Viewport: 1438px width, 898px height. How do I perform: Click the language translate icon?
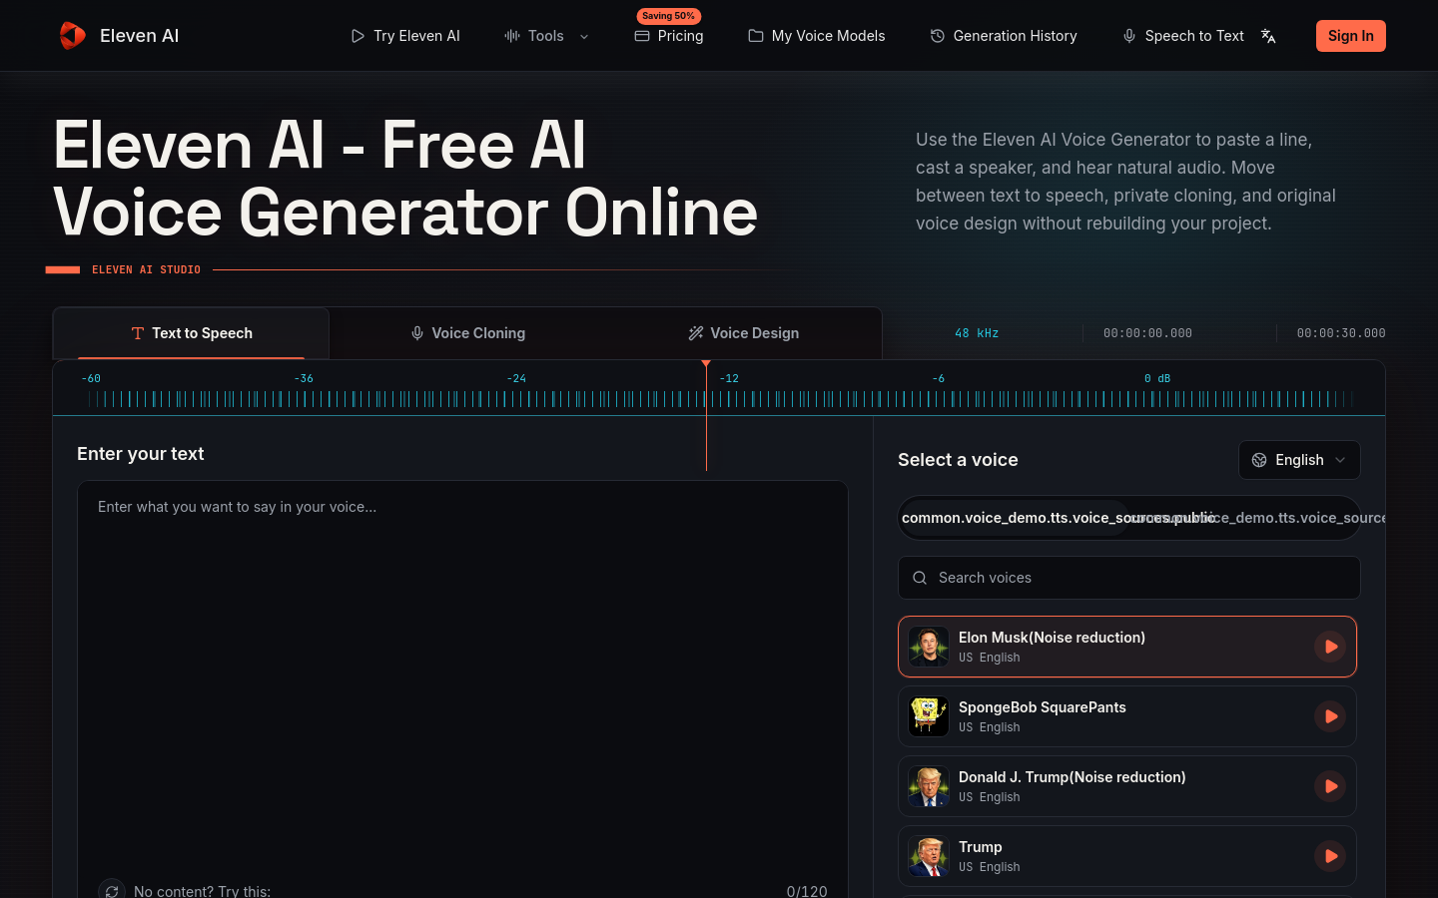[x=1268, y=36]
